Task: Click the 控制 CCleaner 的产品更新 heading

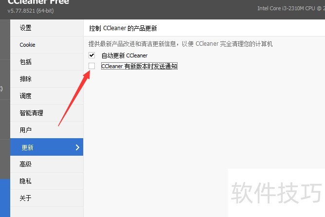Action: tap(123, 28)
